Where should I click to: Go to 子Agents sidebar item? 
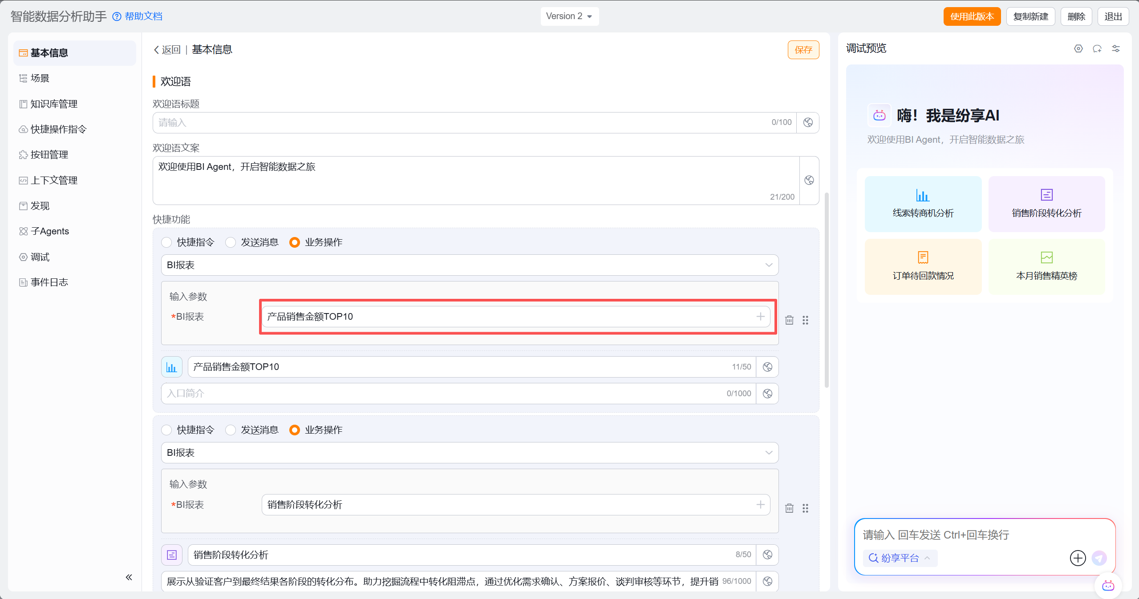coord(49,231)
